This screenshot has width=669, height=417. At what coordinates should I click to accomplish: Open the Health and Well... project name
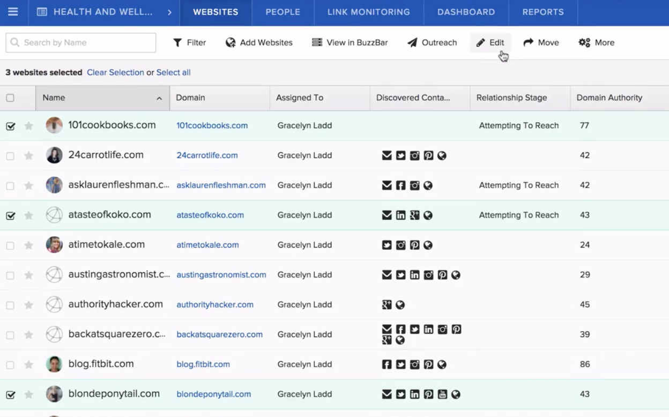pos(103,12)
